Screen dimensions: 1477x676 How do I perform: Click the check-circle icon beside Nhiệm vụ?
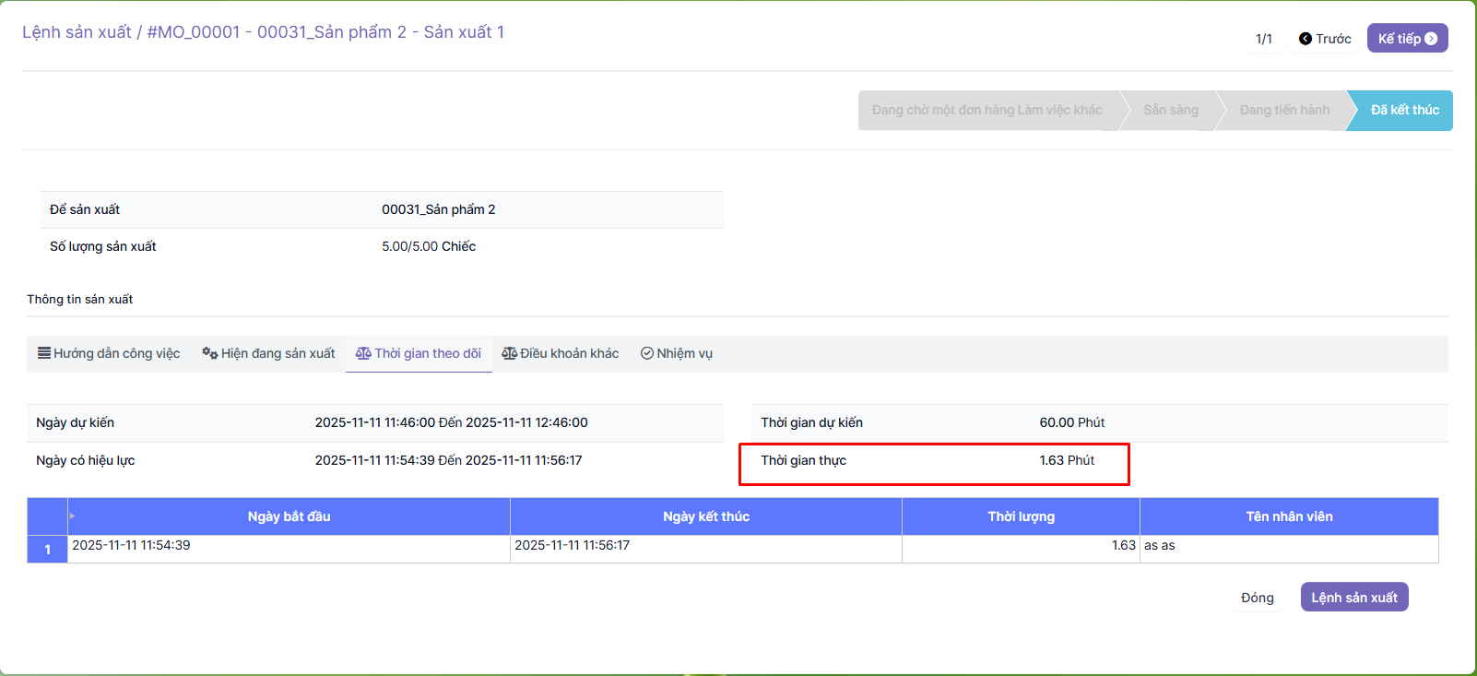tap(647, 353)
